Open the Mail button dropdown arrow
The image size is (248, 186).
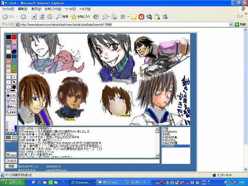click(109, 17)
